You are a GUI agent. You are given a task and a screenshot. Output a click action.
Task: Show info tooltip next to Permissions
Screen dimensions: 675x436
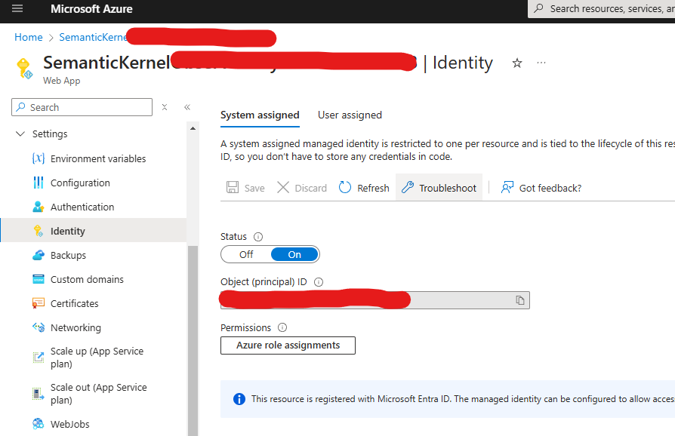tap(282, 327)
